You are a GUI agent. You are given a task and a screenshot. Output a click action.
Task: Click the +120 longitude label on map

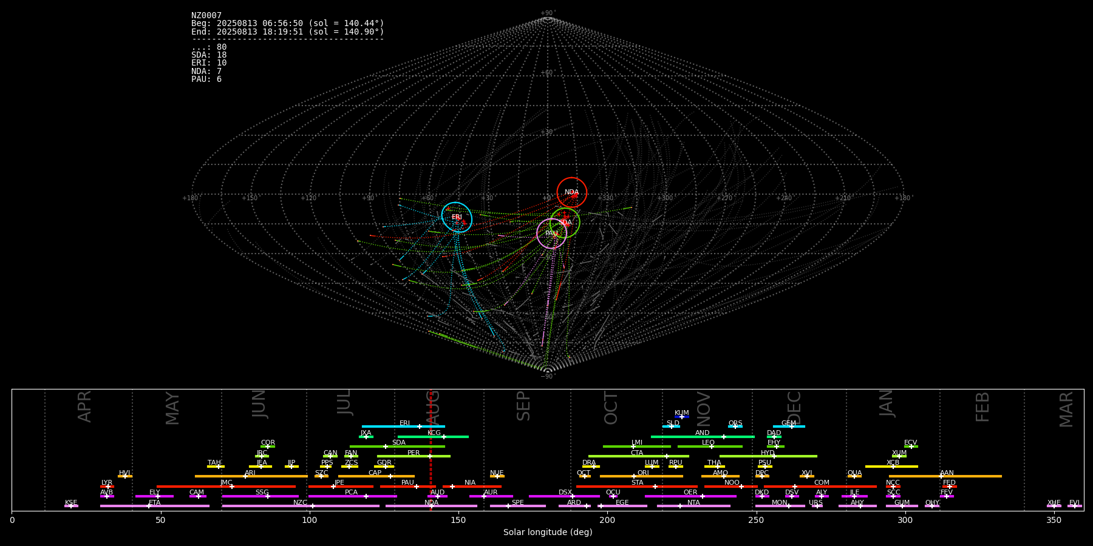click(308, 198)
